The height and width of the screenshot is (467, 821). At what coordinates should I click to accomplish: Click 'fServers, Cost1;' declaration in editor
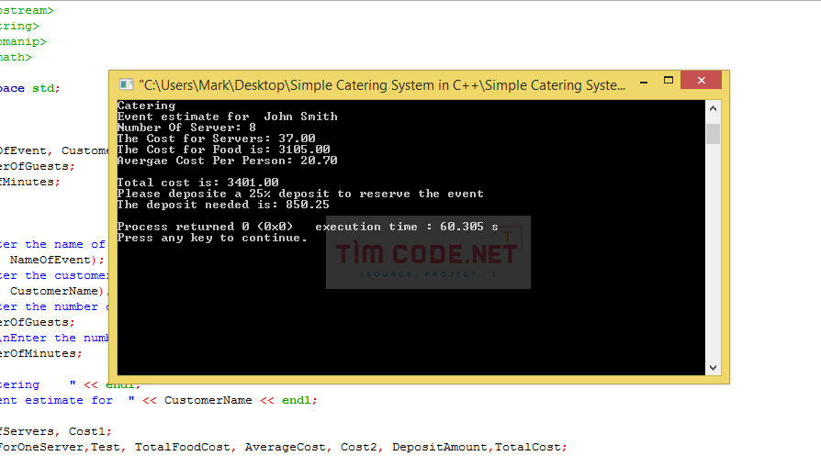[55, 431]
